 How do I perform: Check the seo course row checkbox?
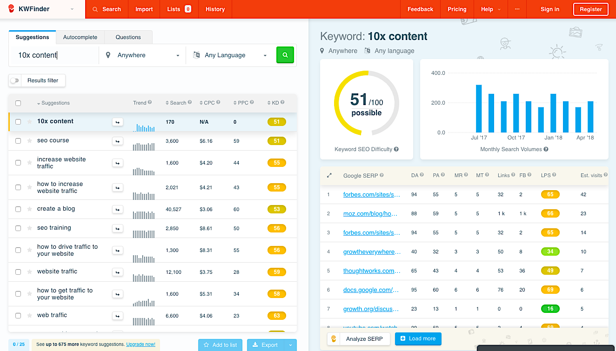18,141
